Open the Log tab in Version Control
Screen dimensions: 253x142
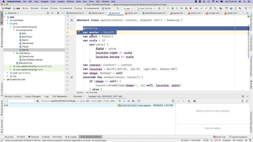point(47,96)
